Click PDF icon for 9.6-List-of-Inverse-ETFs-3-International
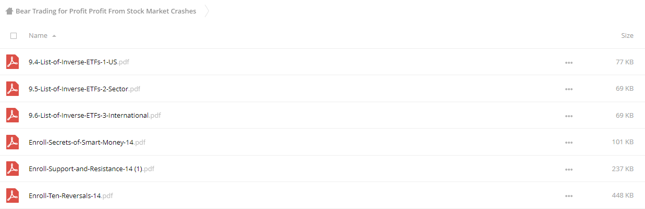645x209 pixels. [13, 115]
